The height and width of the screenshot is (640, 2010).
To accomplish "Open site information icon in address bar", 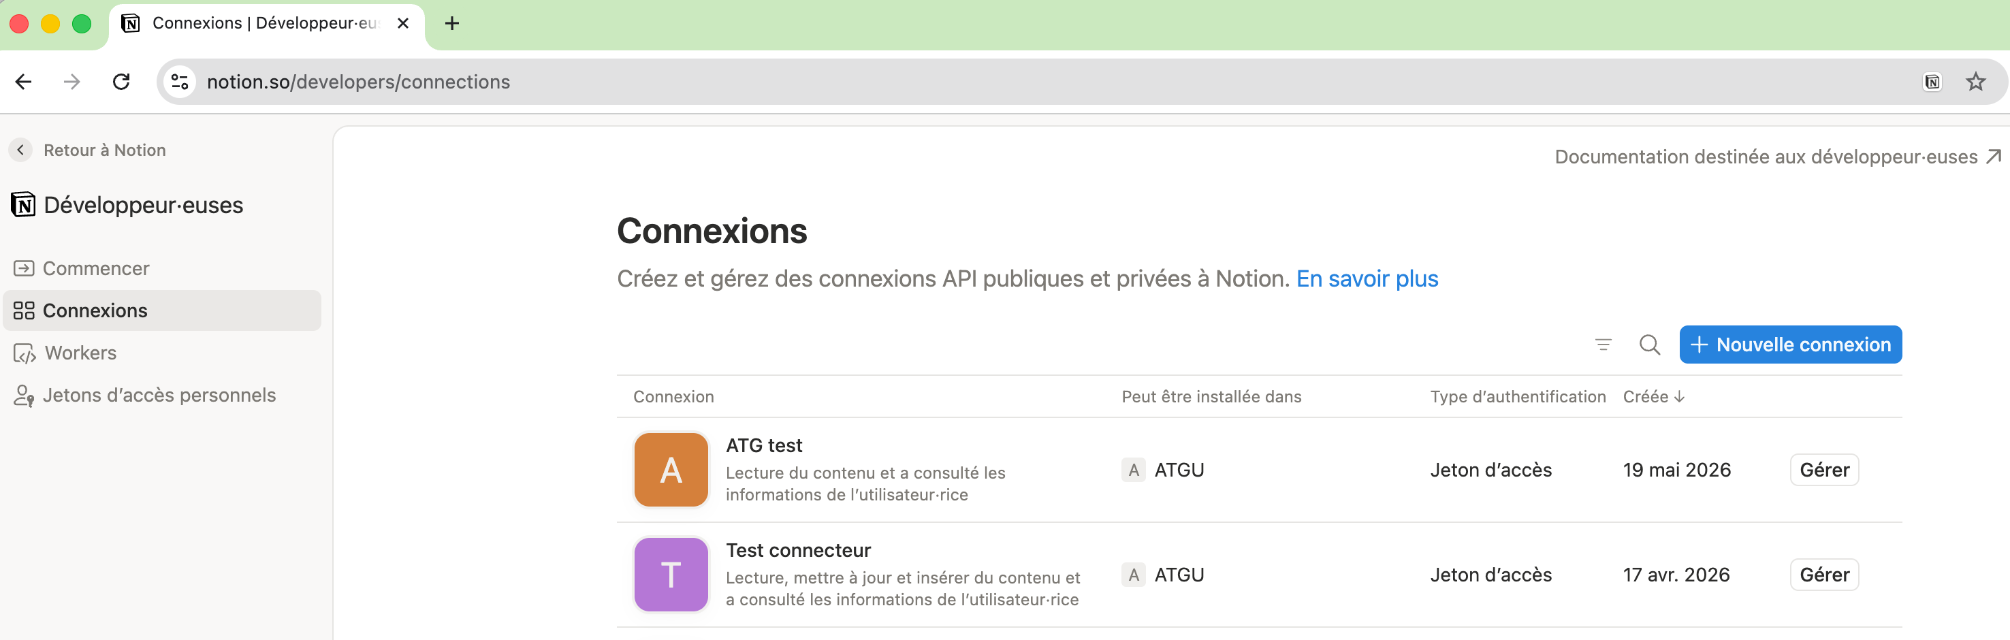I will pos(180,81).
